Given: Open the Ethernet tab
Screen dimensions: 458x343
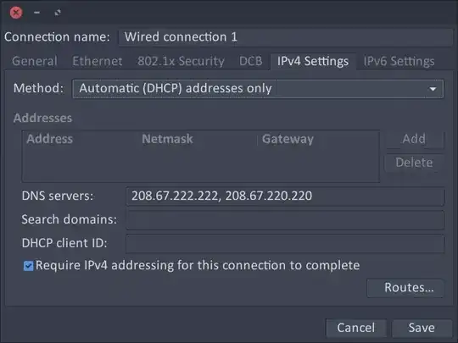Looking at the screenshot, I should point(98,61).
